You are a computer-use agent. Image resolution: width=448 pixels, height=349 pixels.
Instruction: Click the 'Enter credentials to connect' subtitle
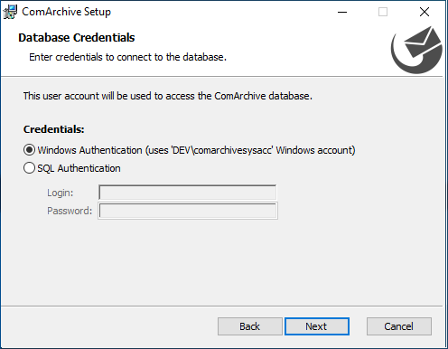[x=127, y=57]
